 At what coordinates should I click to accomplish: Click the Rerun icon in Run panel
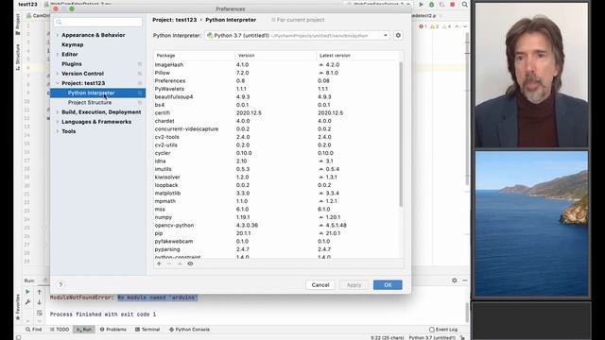tap(27, 292)
